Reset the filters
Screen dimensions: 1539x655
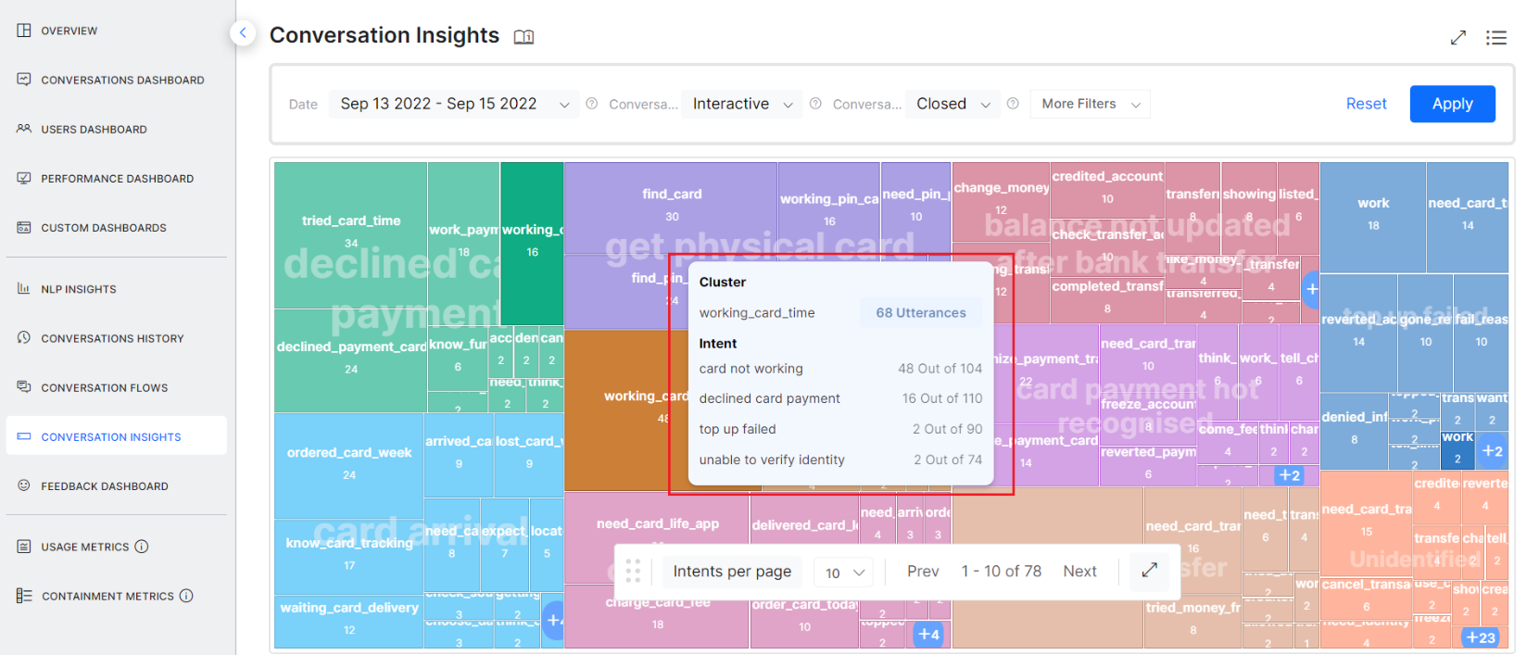[1366, 104]
